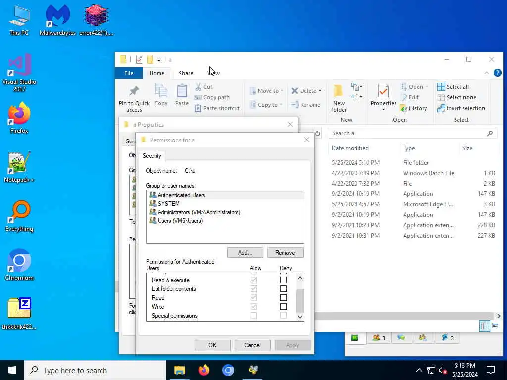Click Remove button in Permissions dialog
The image size is (507, 380).
285,253
